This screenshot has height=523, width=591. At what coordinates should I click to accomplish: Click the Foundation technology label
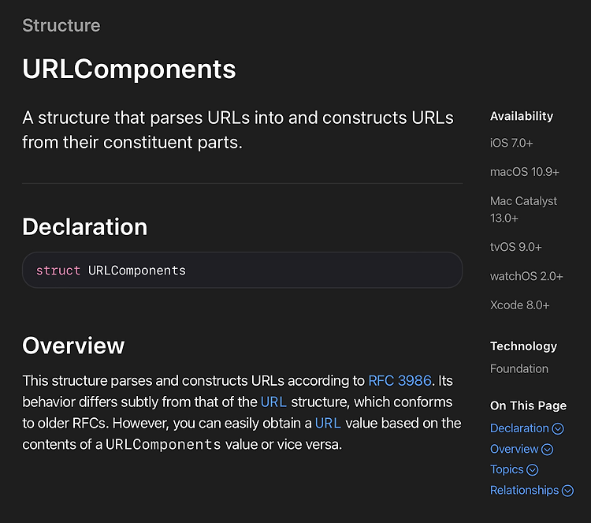tap(519, 368)
